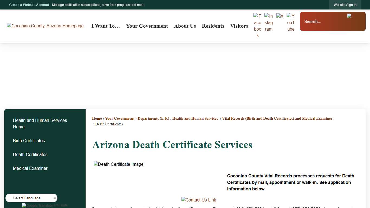Open the Birth Certificates sidebar link
This screenshot has height=208, width=370.
click(x=29, y=141)
